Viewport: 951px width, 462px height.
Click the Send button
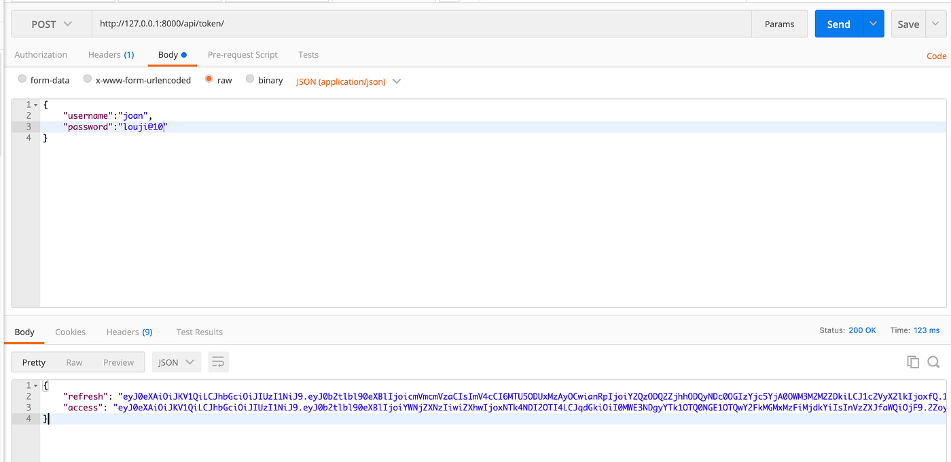pos(838,23)
